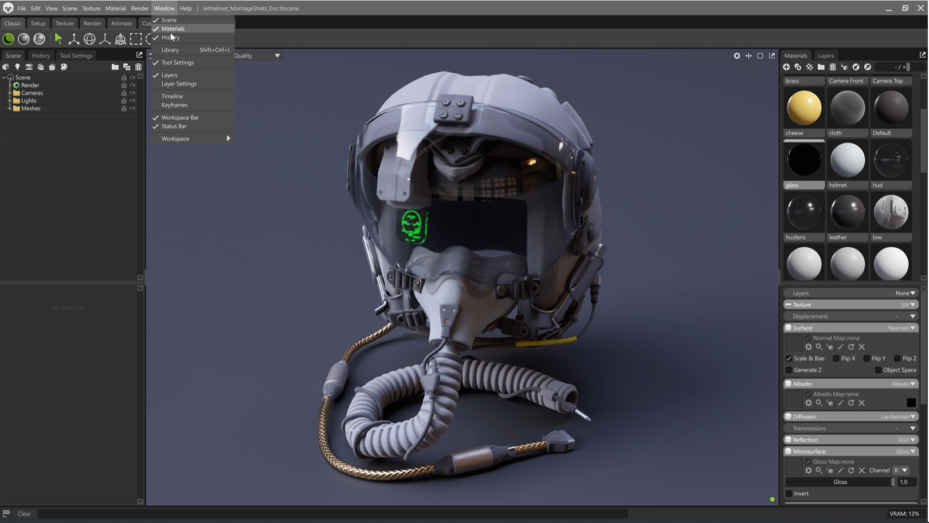The width and height of the screenshot is (929, 523).
Task: Add a light using the bulb icon
Action: click(x=17, y=67)
